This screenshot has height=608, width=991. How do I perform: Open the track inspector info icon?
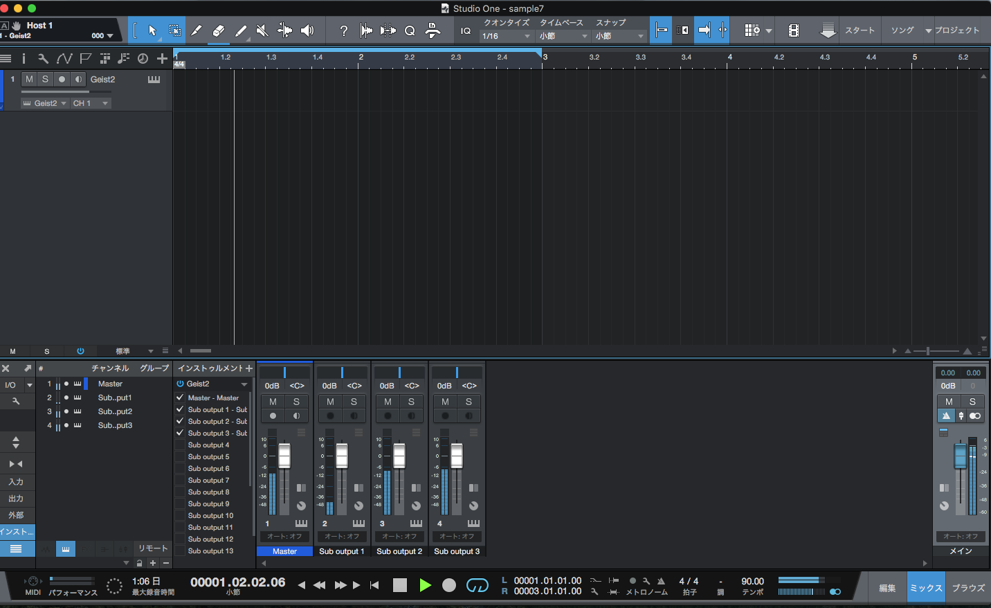[24, 58]
